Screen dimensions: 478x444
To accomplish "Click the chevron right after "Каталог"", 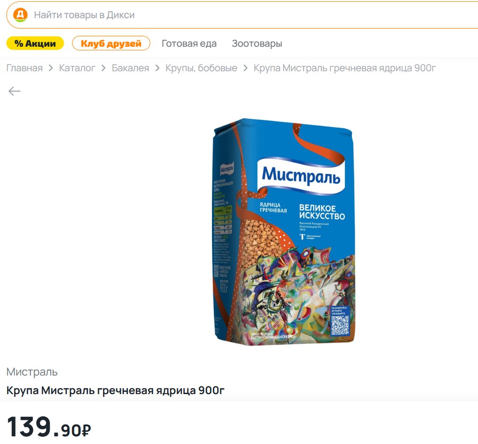I will [x=104, y=68].
